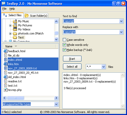Click the photools.com IMatch folder icon
The height and width of the screenshot is (115, 127).
(15, 33)
